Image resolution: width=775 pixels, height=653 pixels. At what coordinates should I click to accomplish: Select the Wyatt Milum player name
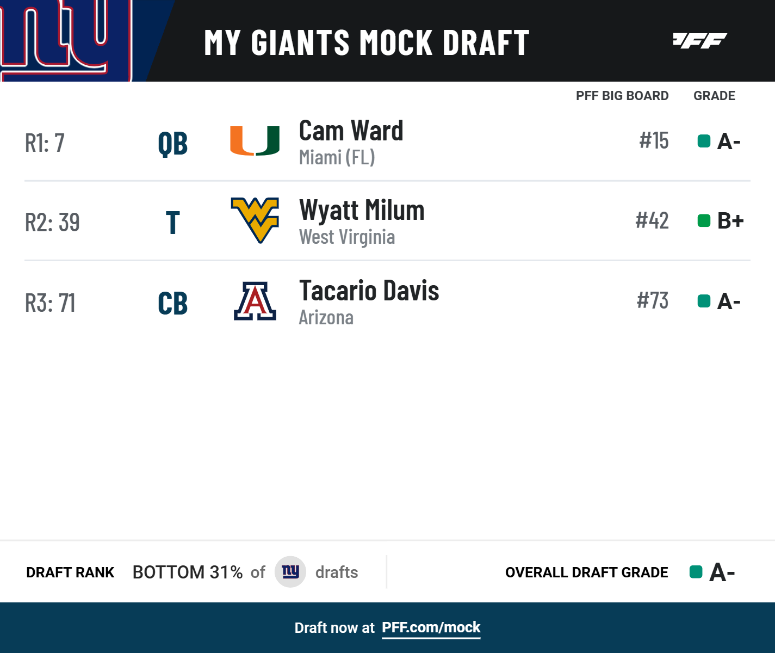pos(362,211)
